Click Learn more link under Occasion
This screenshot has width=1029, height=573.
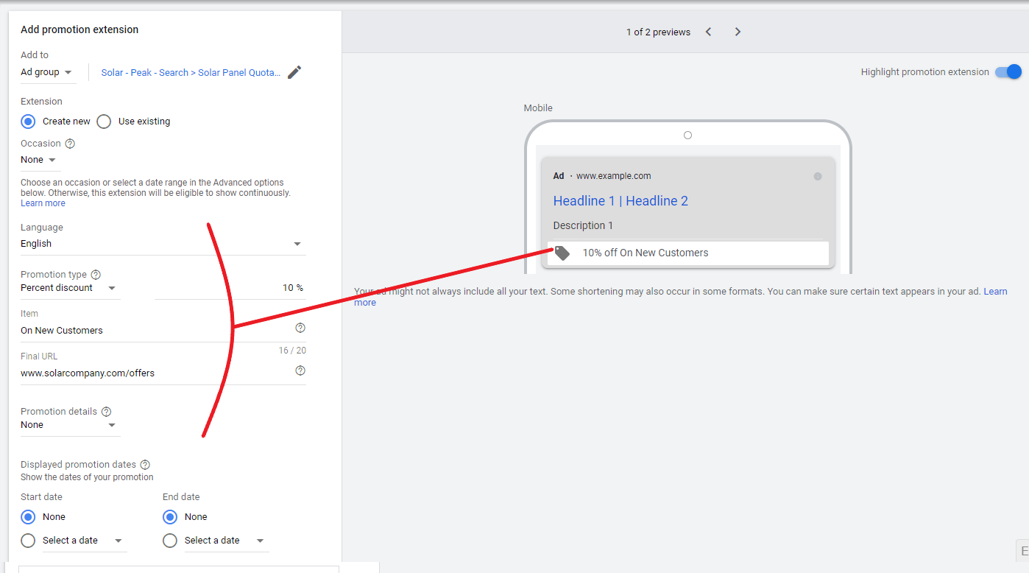[x=43, y=203]
